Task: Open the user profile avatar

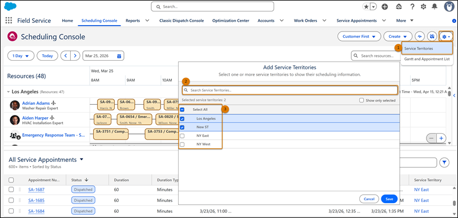Action: (449, 7)
